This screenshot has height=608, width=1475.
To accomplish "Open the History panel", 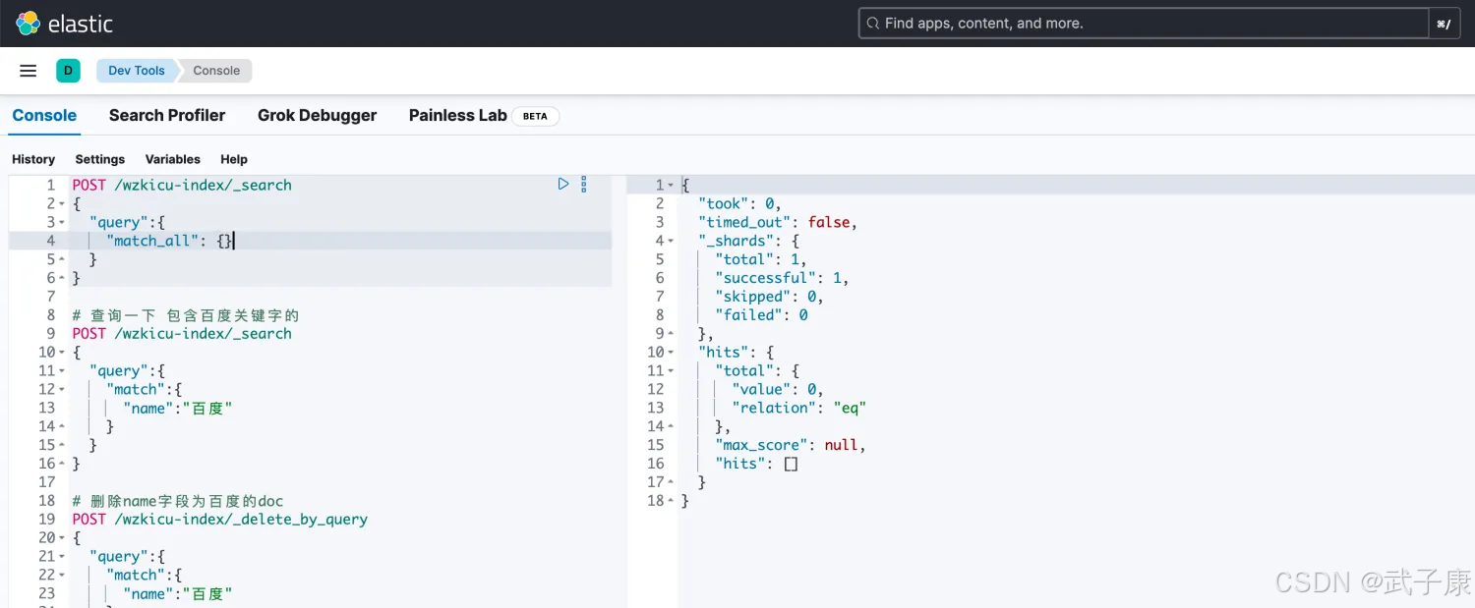I will [x=33, y=159].
